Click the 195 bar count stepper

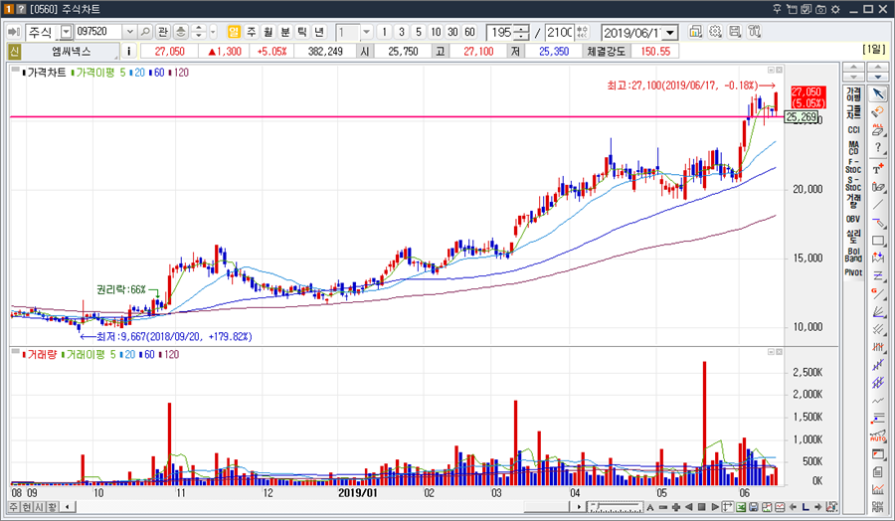(x=521, y=32)
